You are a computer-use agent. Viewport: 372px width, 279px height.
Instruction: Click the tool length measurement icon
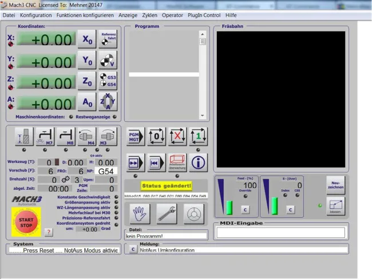click(x=24, y=137)
